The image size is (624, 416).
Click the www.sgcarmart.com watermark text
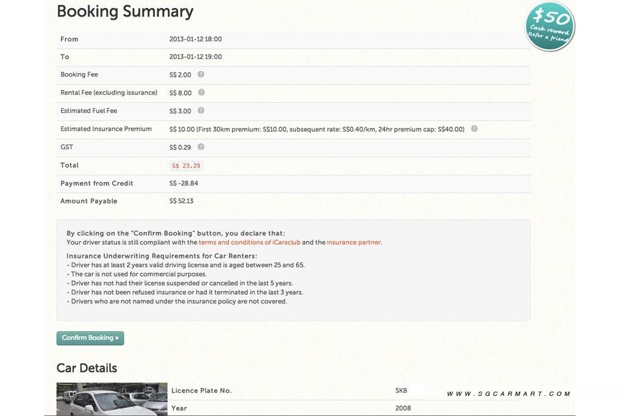pyautogui.click(x=509, y=394)
